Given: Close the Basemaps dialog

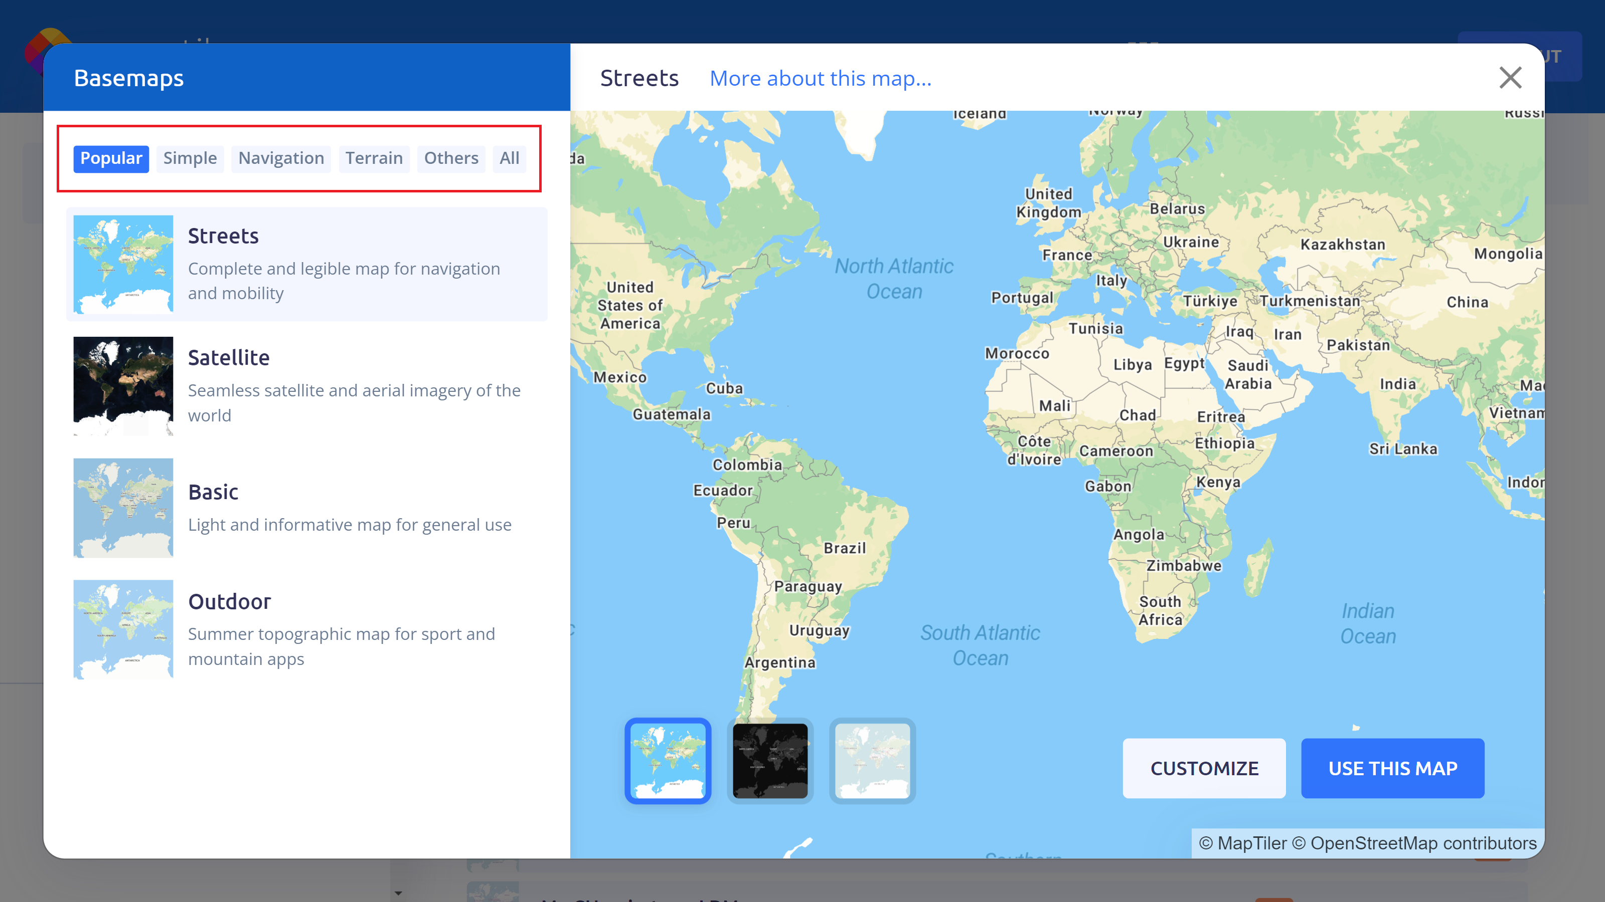Looking at the screenshot, I should click(1510, 77).
